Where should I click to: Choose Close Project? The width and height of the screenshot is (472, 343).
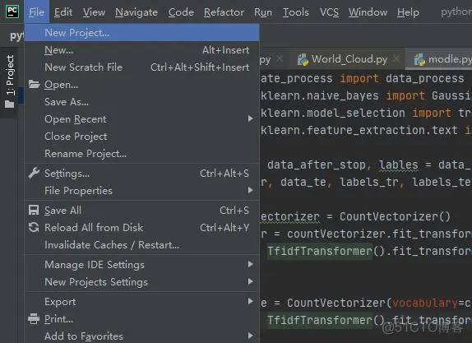tap(141, 137)
